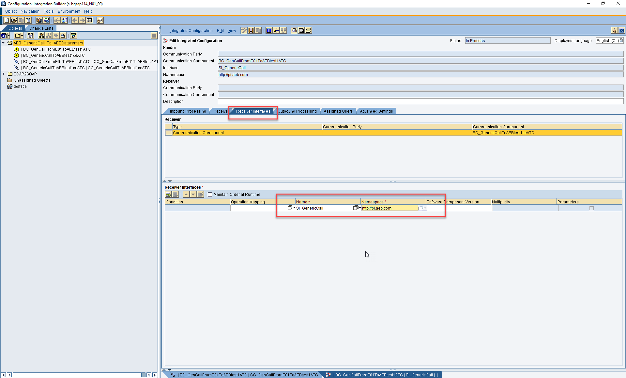Image resolution: width=626 pixels, height=378 pixels.
Task: Collapse the AEB_GenericCall_To_AEBDatacenters folder
Action: click(3, 43)
